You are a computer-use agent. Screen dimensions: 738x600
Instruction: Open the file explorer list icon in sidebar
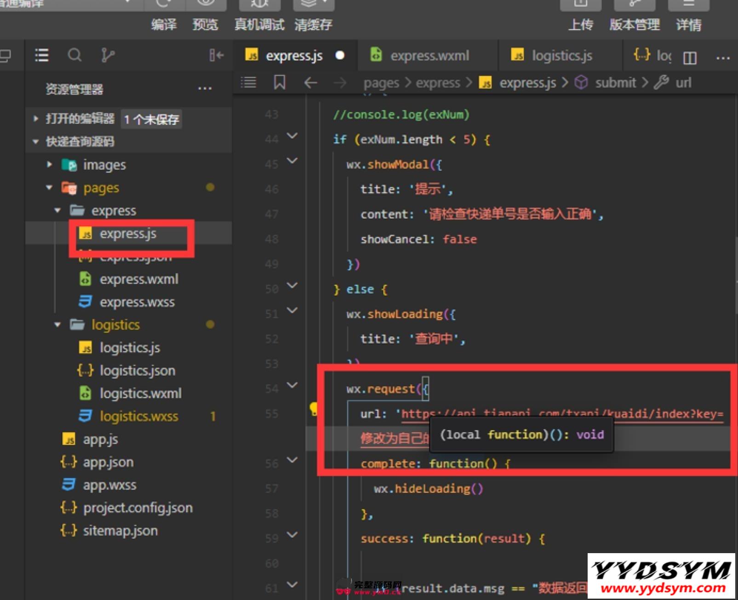[x=41, y=55]
